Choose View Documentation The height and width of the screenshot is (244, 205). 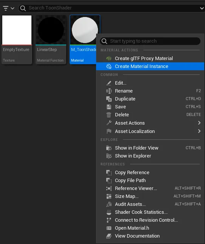click(x=150, y=236)
